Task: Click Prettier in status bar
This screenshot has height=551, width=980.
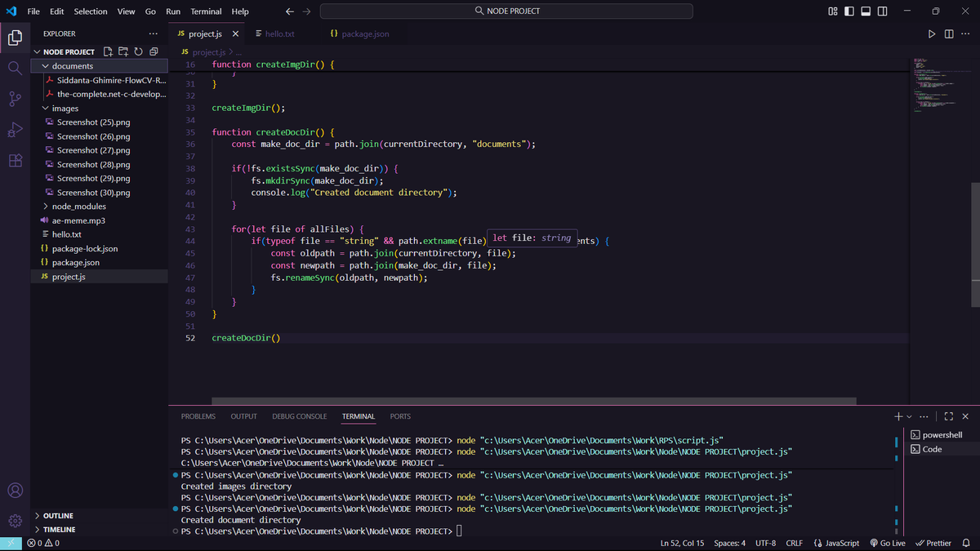Action: (x=933, y=543)
